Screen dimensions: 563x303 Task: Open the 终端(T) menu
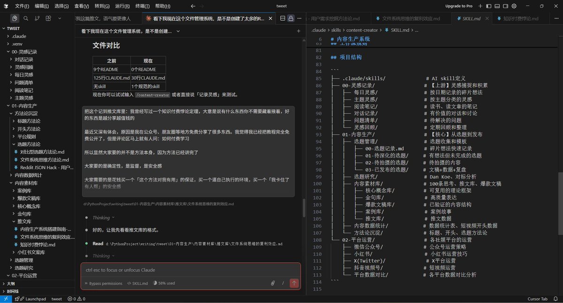[143, 6]
